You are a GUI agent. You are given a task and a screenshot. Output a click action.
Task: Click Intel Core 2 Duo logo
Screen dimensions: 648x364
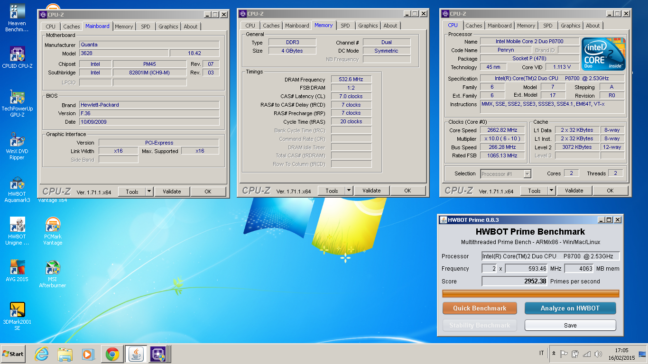coord(603,54)
